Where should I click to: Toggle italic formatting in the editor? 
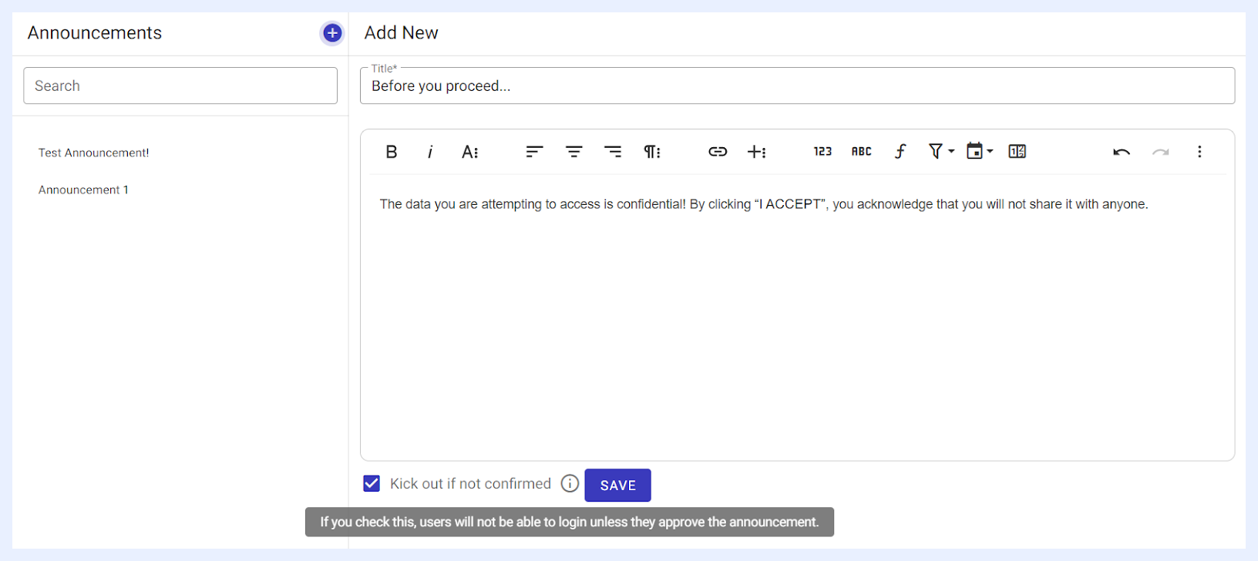tap(430, 152)
